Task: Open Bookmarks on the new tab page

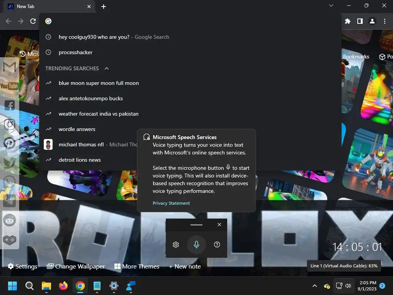Action: pos(356,57)
